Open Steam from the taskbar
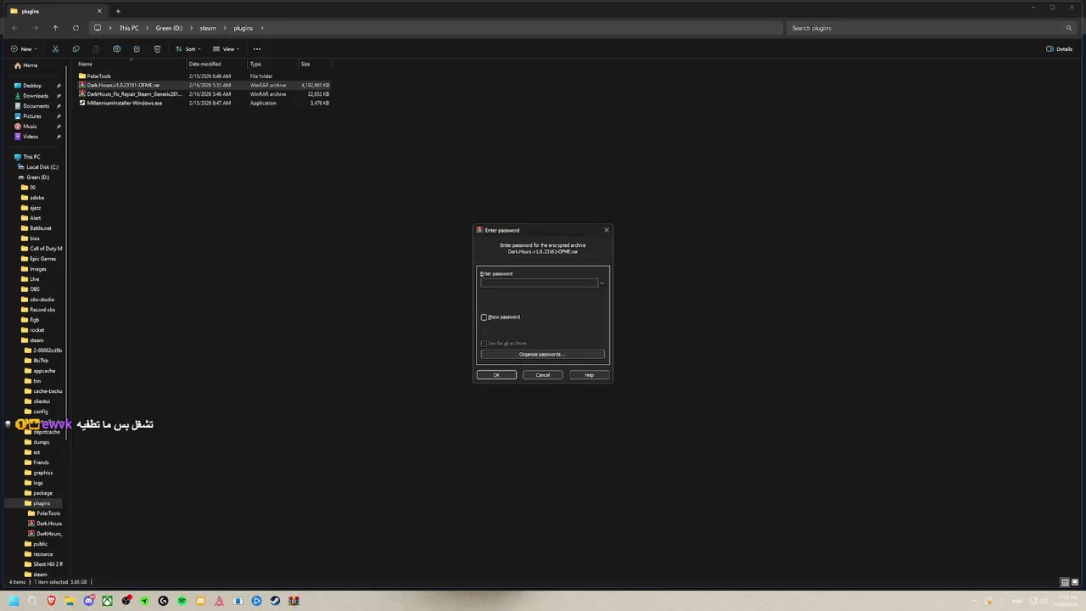Image resolution: width=1086 pixels, height=611 pixels. (275, 601)
